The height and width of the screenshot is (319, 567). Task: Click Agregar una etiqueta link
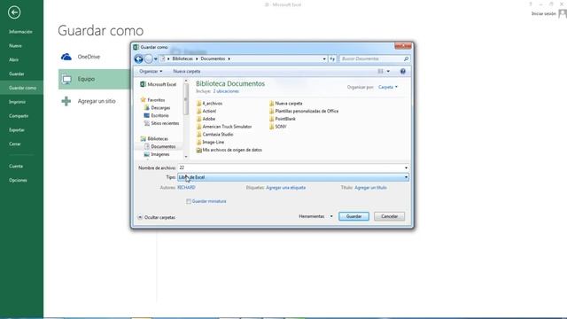(x=285, y=188)
